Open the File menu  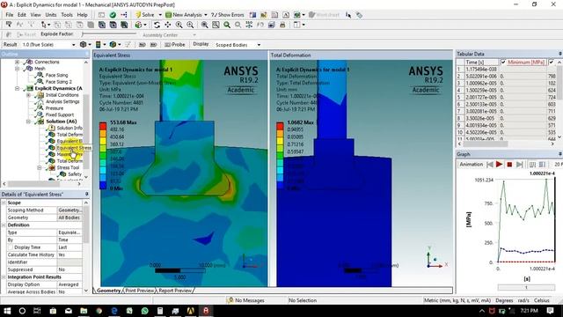tap(10, 15)
